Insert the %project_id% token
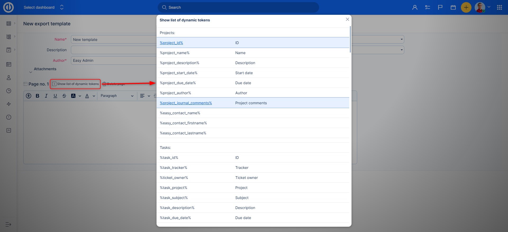 (x=171, y=43)
